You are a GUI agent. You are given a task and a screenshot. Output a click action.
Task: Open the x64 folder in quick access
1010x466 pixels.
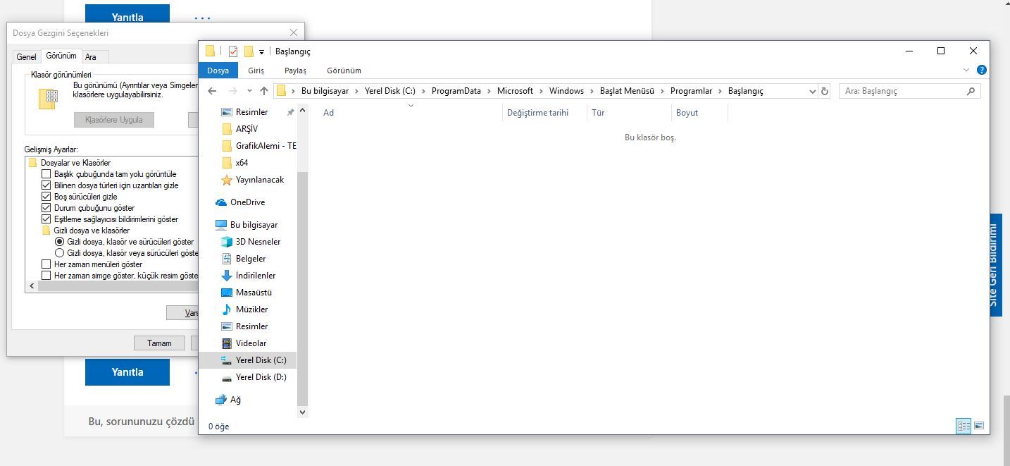242,163
